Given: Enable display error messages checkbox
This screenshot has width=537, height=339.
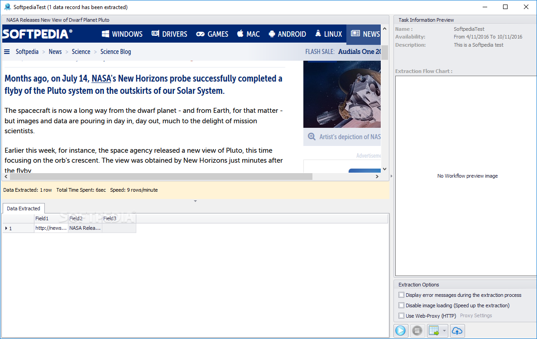Looking at the screenshot, I should pos(401,295).
